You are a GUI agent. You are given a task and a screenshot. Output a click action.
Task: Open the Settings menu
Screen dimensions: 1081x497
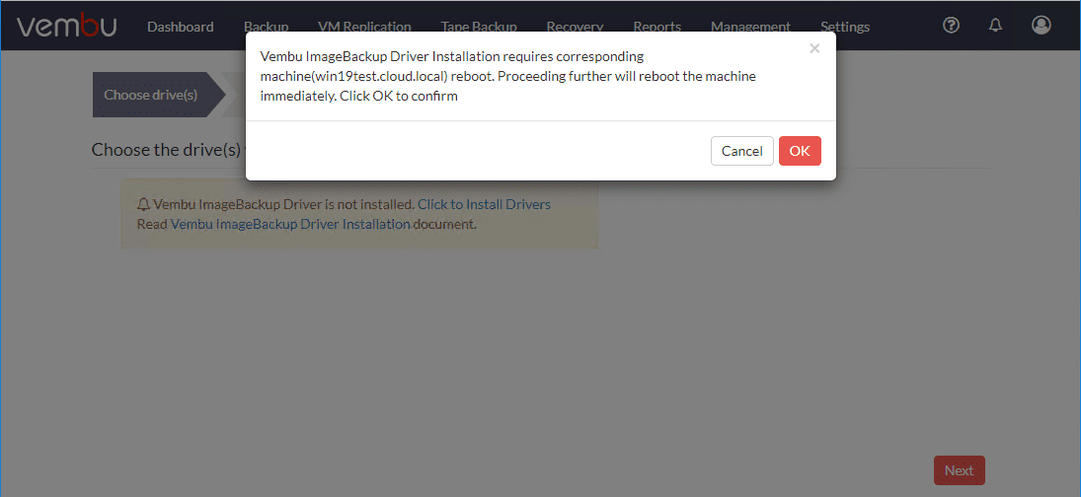[844, 27]
